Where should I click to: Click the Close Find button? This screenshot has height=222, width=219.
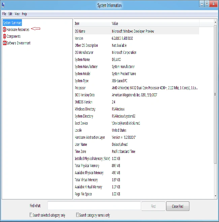[178, 206]
